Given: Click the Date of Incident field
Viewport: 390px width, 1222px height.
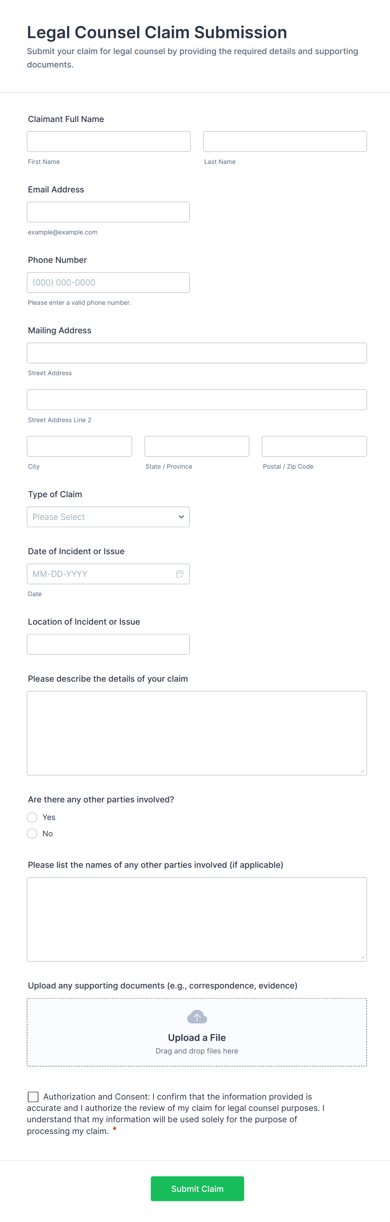Looking at the screenshot, I should pos(100,573).
